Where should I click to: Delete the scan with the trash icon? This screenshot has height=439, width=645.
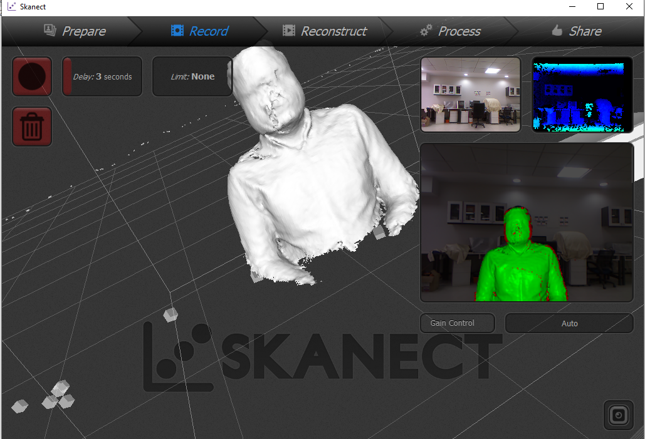pyautogui.click(x=32, y=127)
